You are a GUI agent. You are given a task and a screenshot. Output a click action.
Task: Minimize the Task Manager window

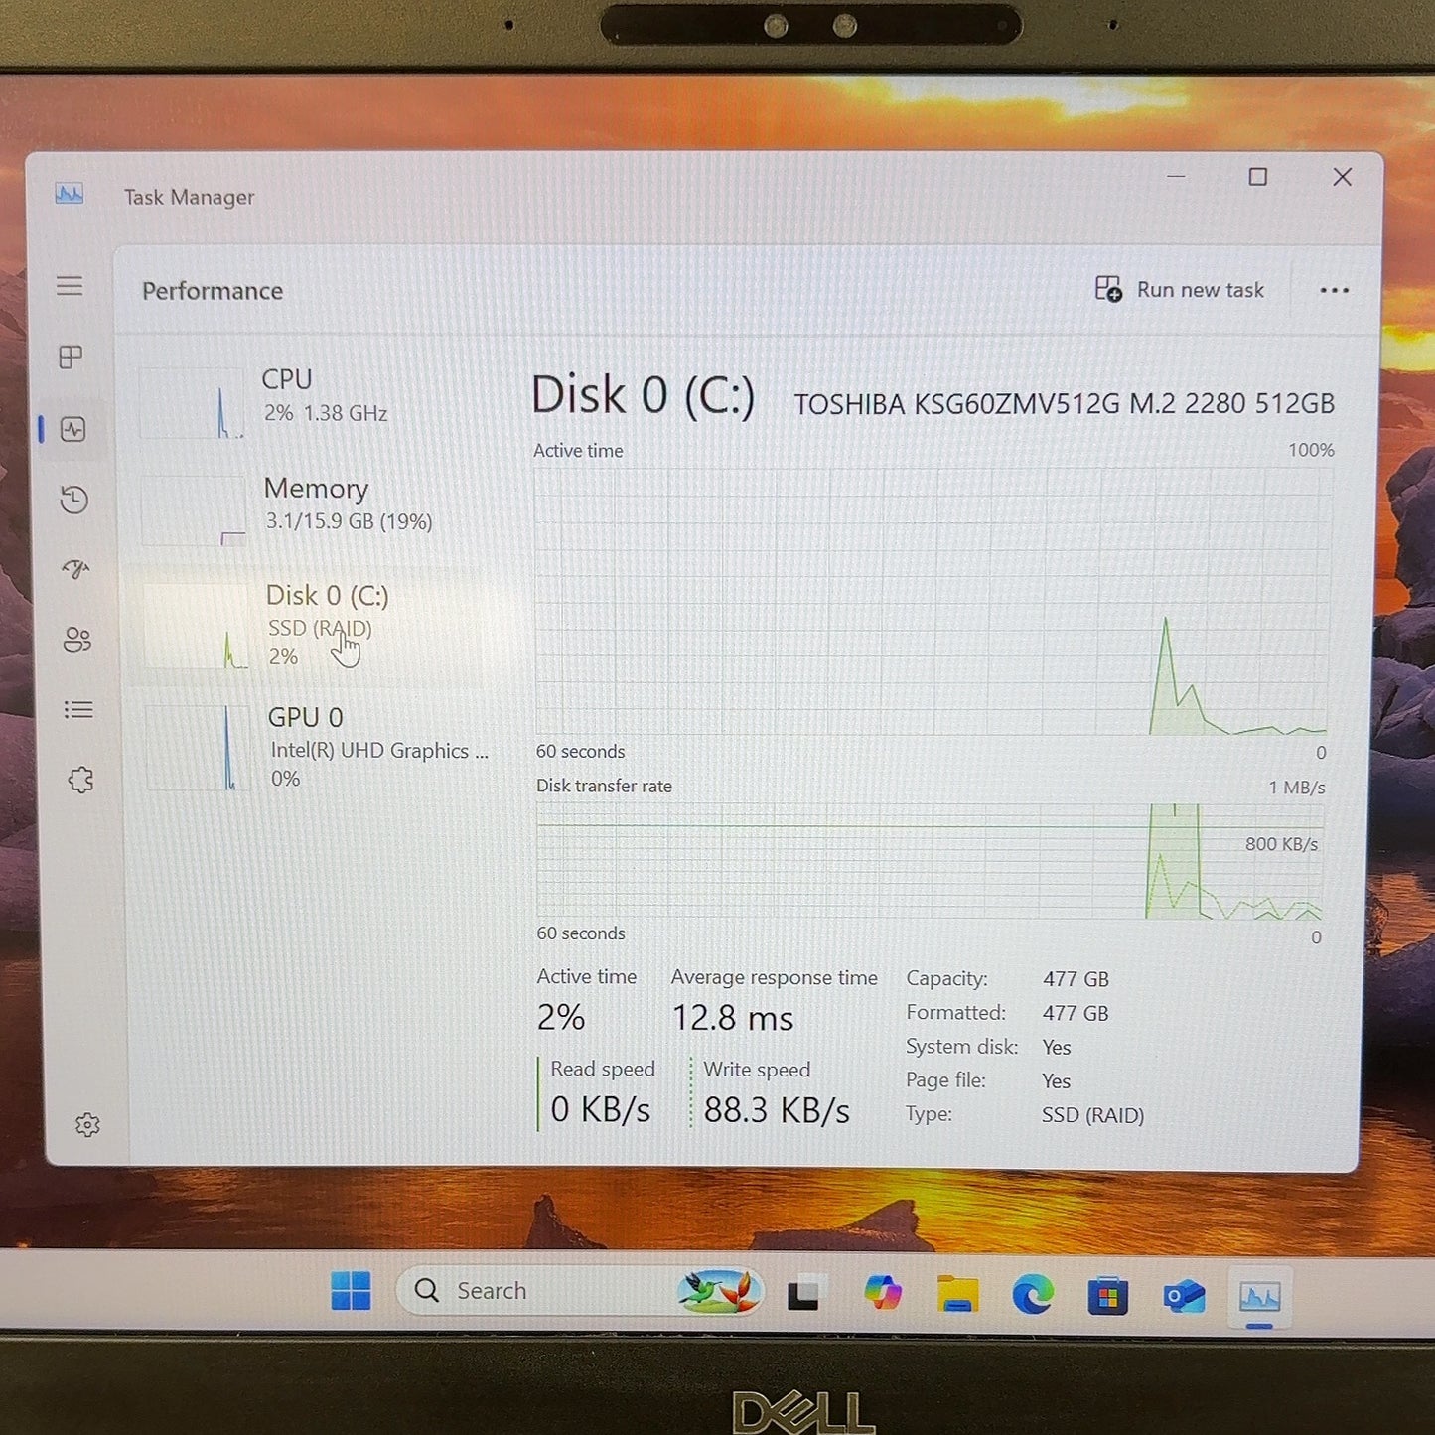(x=1176, y=177)
